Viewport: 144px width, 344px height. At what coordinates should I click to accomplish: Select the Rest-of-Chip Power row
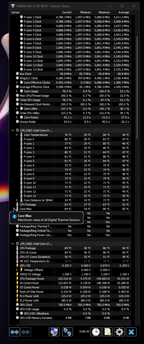[x=70, y=292]
